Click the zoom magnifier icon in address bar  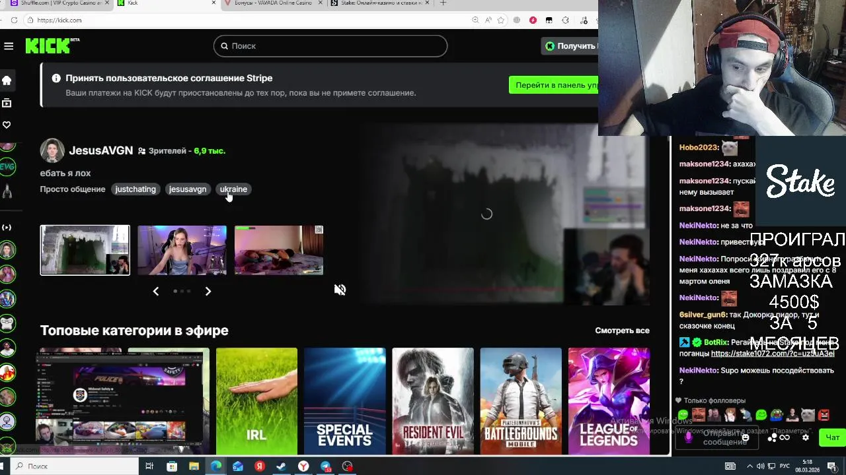coord(475,20)
